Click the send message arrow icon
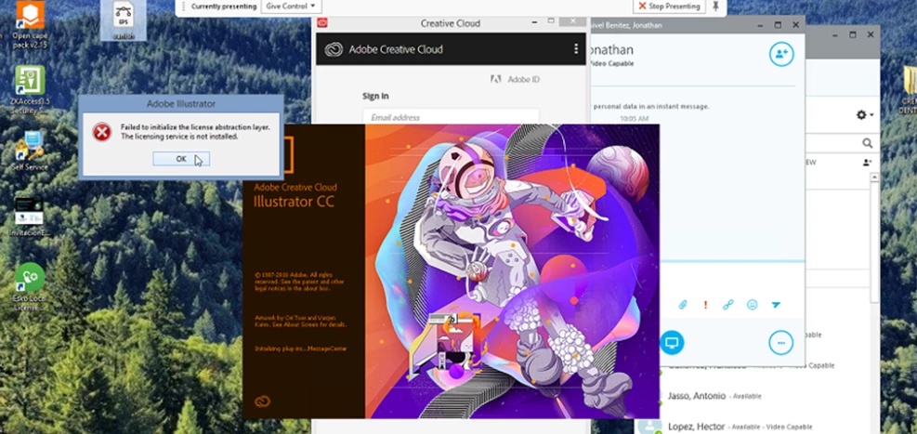 [776, 305]
